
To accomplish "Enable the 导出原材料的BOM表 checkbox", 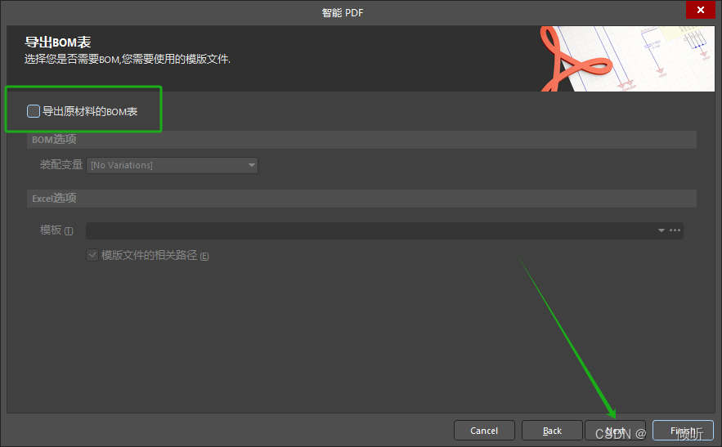I will [34, 111].
